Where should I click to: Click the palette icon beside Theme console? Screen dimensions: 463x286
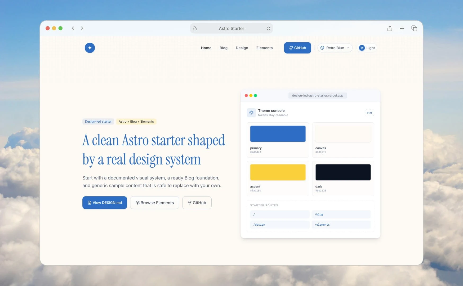coord(251,113)
